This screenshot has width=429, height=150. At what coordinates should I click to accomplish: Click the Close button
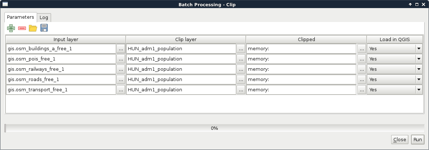pos(400,139)
